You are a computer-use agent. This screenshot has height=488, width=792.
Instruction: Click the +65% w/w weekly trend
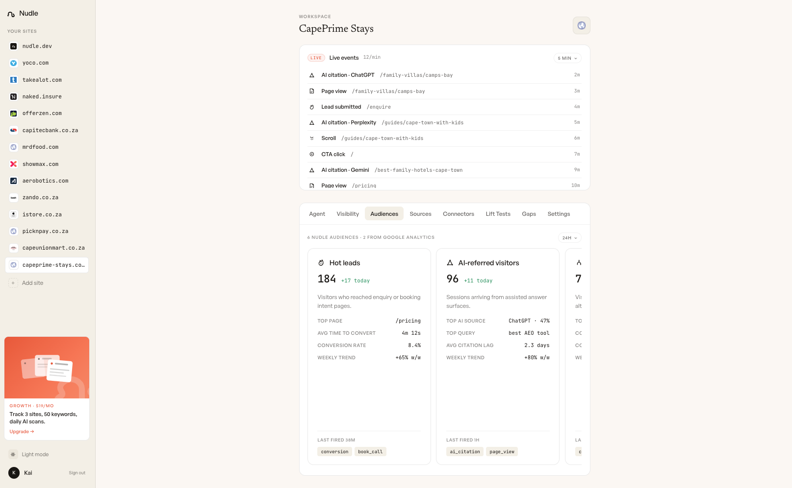pos(408,358)
